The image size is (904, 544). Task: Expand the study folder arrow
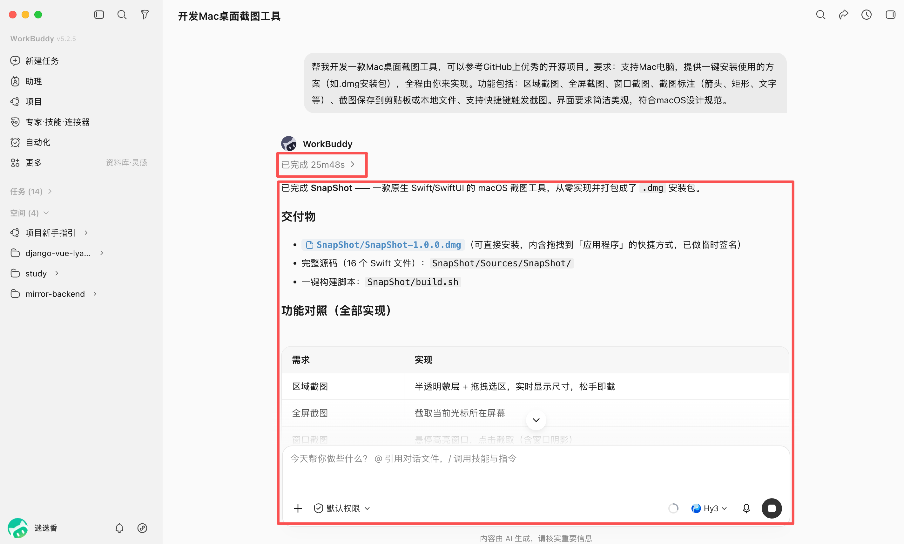[x=57, y=274]
